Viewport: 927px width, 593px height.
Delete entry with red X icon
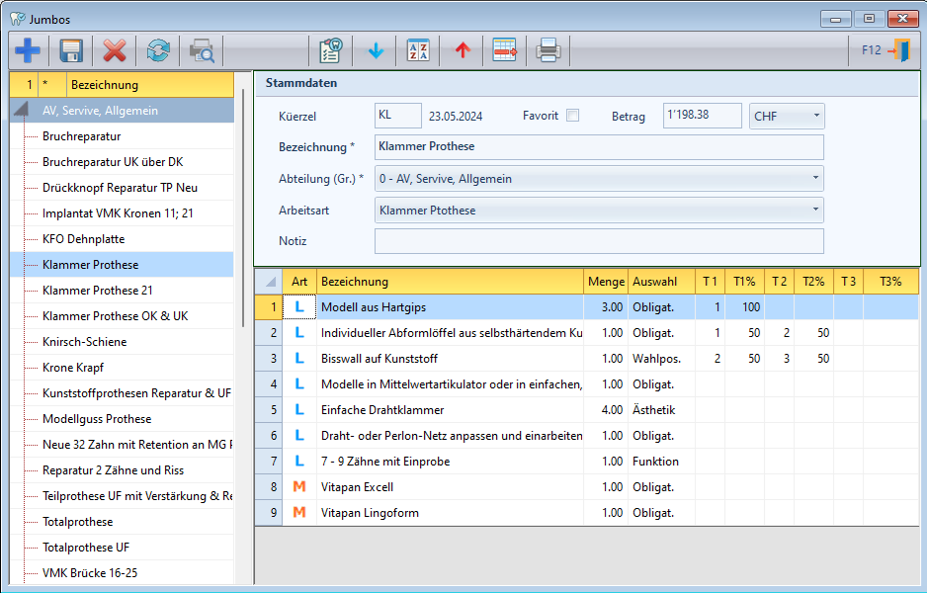click(115, 50)
